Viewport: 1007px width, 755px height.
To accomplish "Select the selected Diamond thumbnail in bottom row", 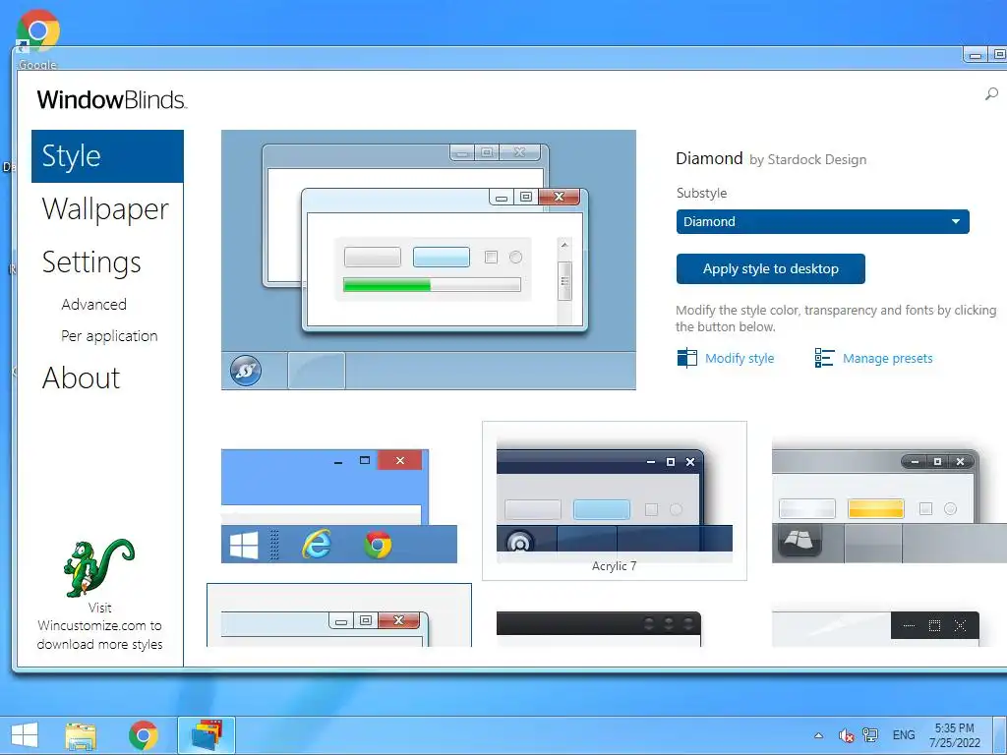I will [x=339, y=615].
